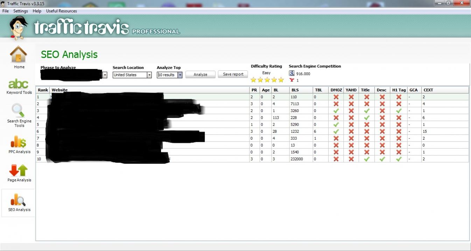Click the BL value 28
Image resolution: width=471 pixels, height=251 pixels.
tap(275, 131)
